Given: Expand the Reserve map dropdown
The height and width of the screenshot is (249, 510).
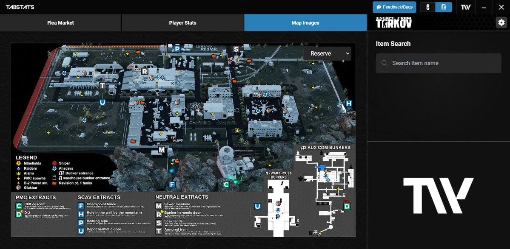Looking at the screenshot, I should point(327,53).
